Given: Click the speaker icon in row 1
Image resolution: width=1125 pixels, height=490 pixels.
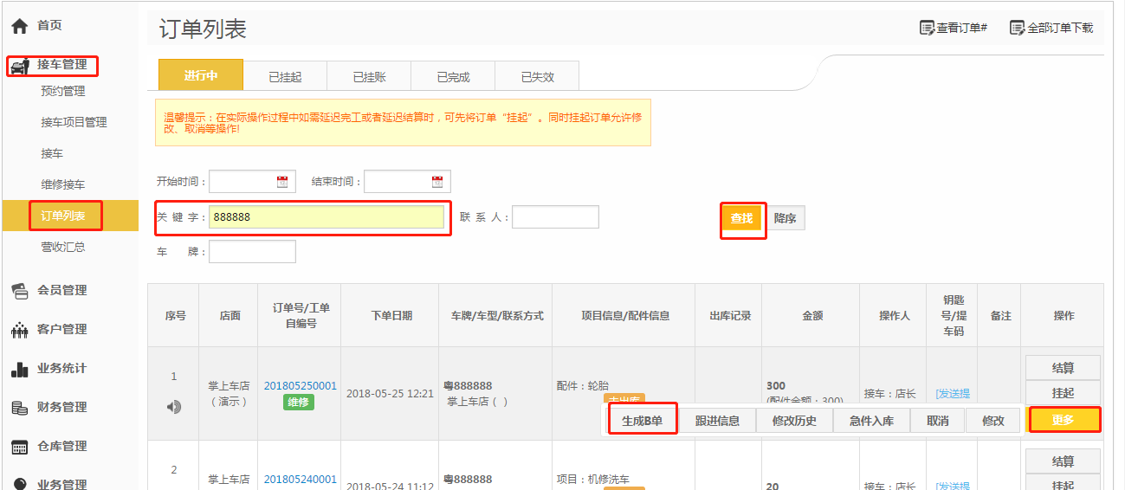Looking at the screenshot, I should tap(174, 406).
